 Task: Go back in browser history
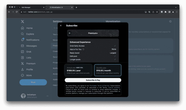click(x=9, y=12)
